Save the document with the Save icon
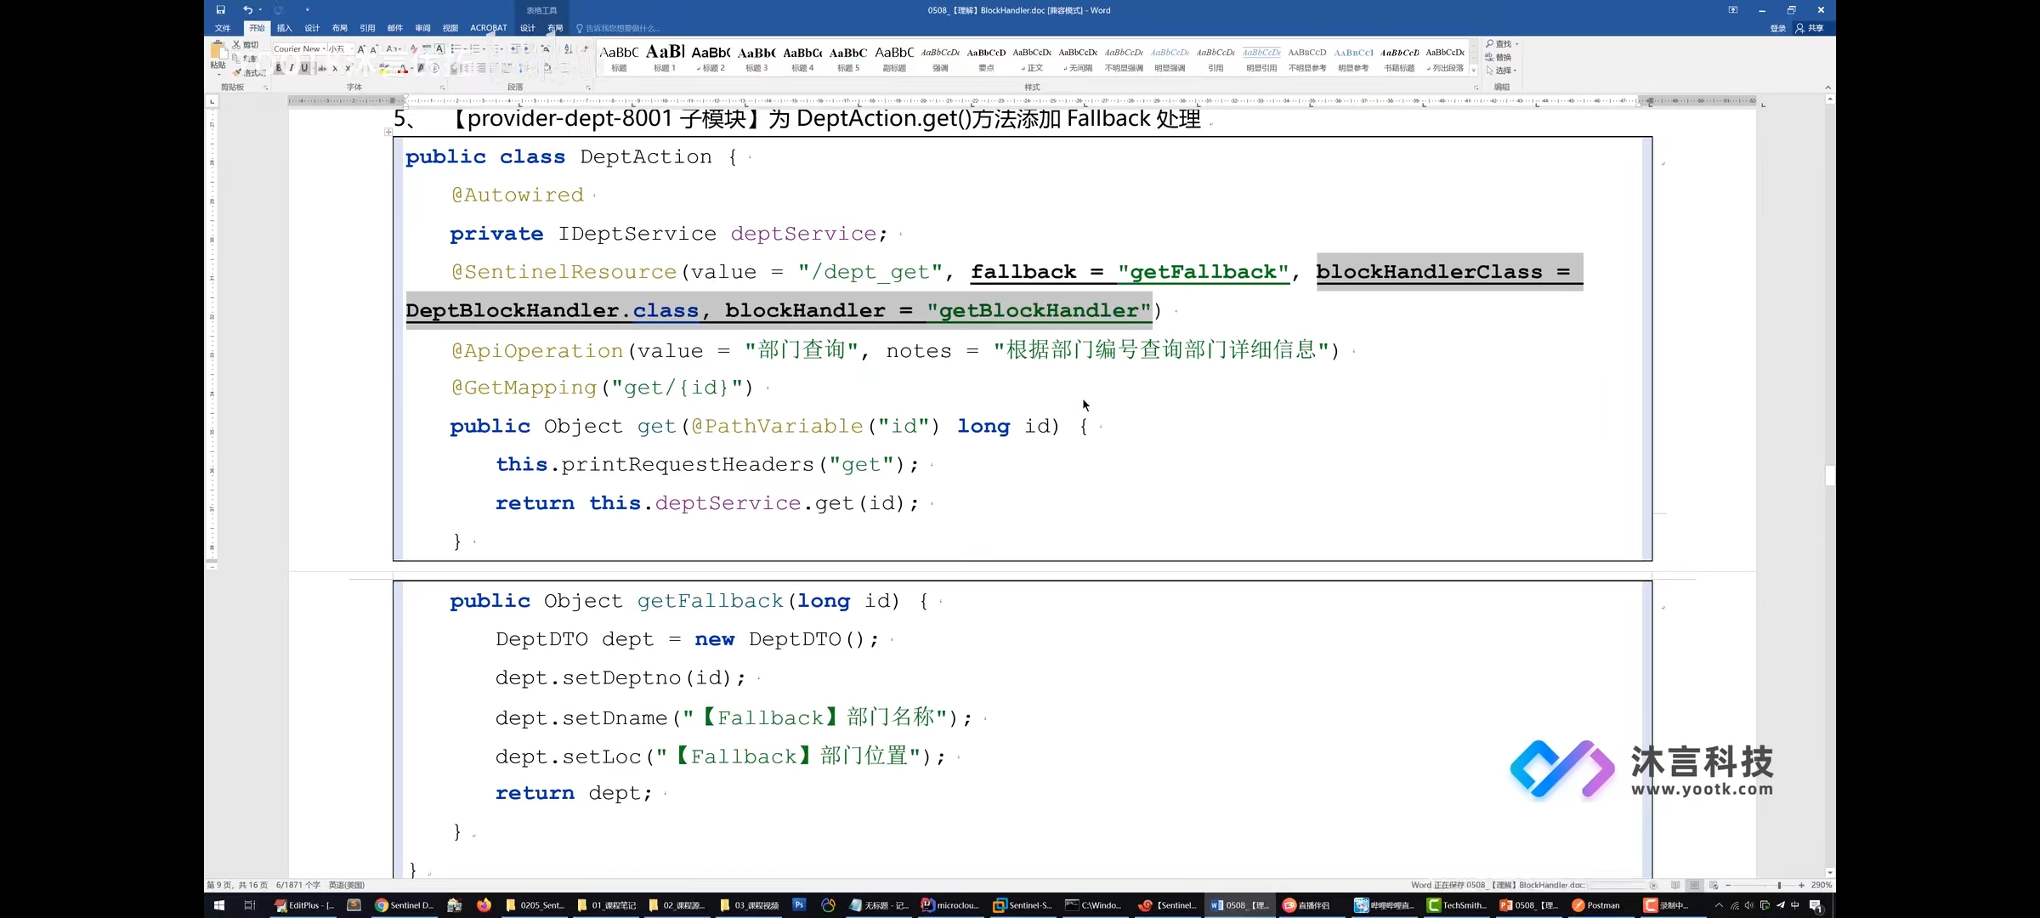Image resolution: width=2040 pixels, height=918 pixels. click(220, 10)
